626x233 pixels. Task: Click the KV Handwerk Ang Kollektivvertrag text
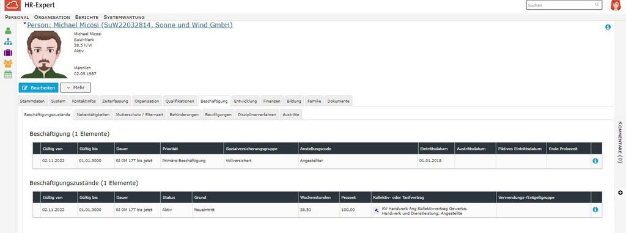point(424,210)
